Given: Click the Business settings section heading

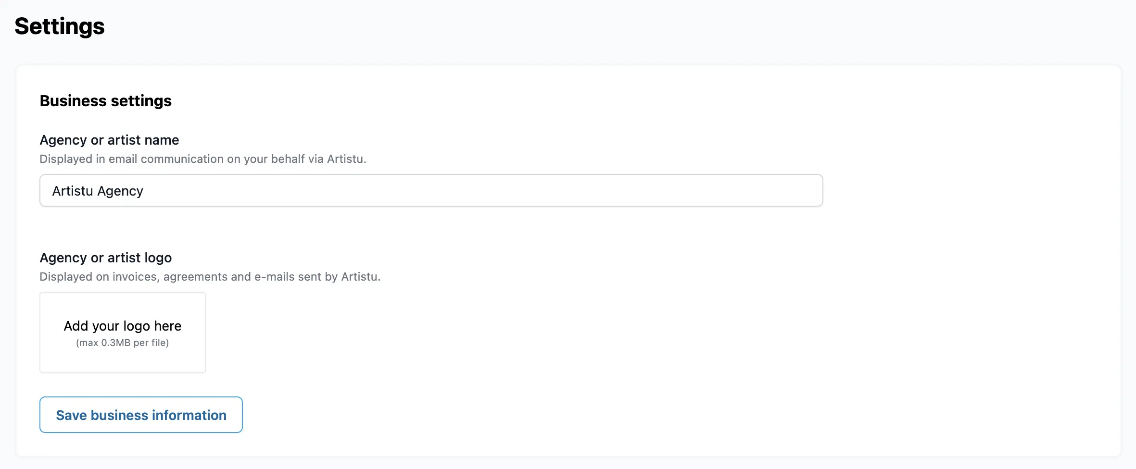Looking at the screenshot, I should click(106, 101).
